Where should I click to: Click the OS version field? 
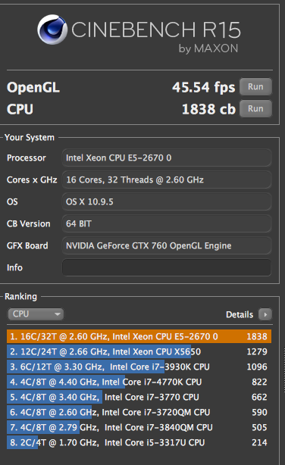click(x=167, y=201)
